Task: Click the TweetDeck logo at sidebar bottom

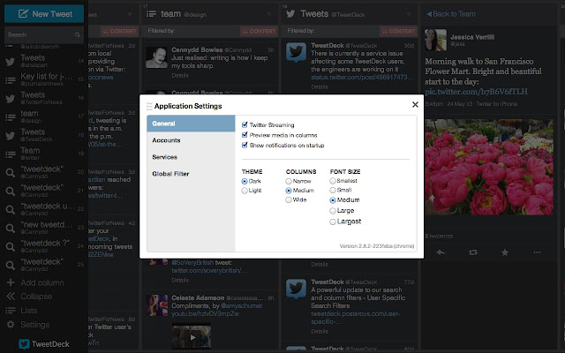Action: click(x=44, y=344)
